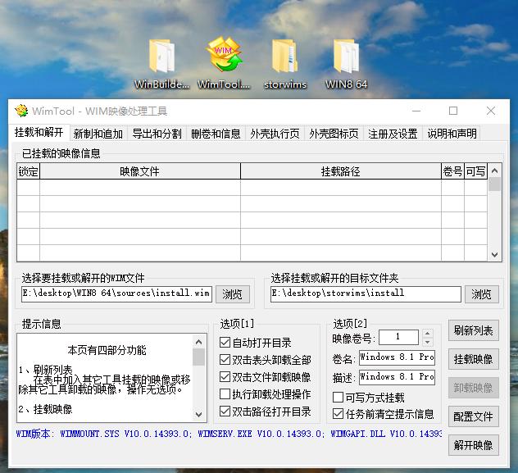
Task: Switch to 挂载和解开 tab
Action: point(39,133)
